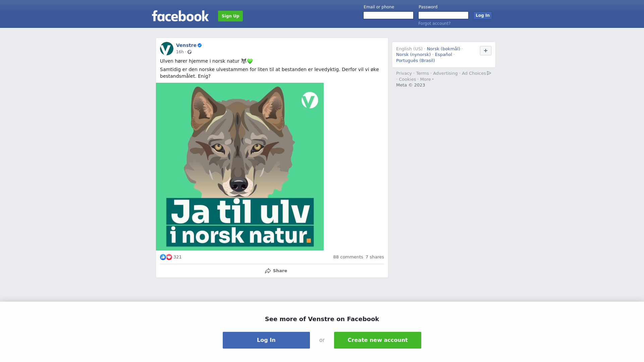644x362 pixels.
Task: Open the Privacy footer link
Action: pos(404,73)
